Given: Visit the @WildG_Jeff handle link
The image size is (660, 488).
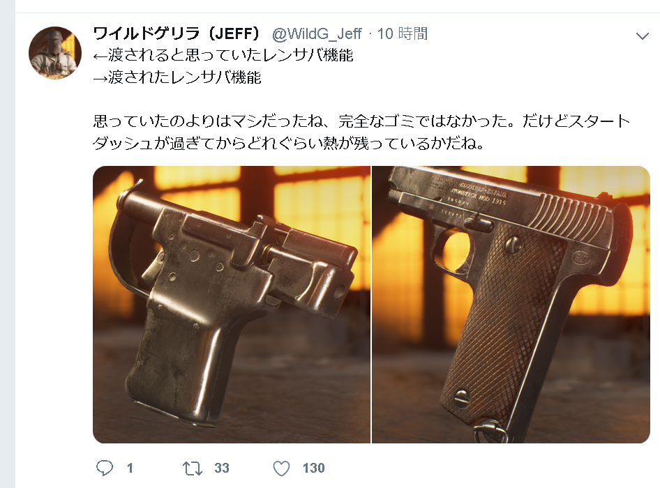Looking at the screenshot, I should click(317, 34).
